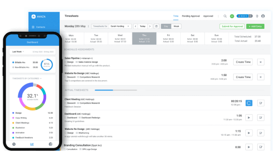Create Time for Website Re-Design assignment
Screen dimensions: 273x157
pos(243,77)
